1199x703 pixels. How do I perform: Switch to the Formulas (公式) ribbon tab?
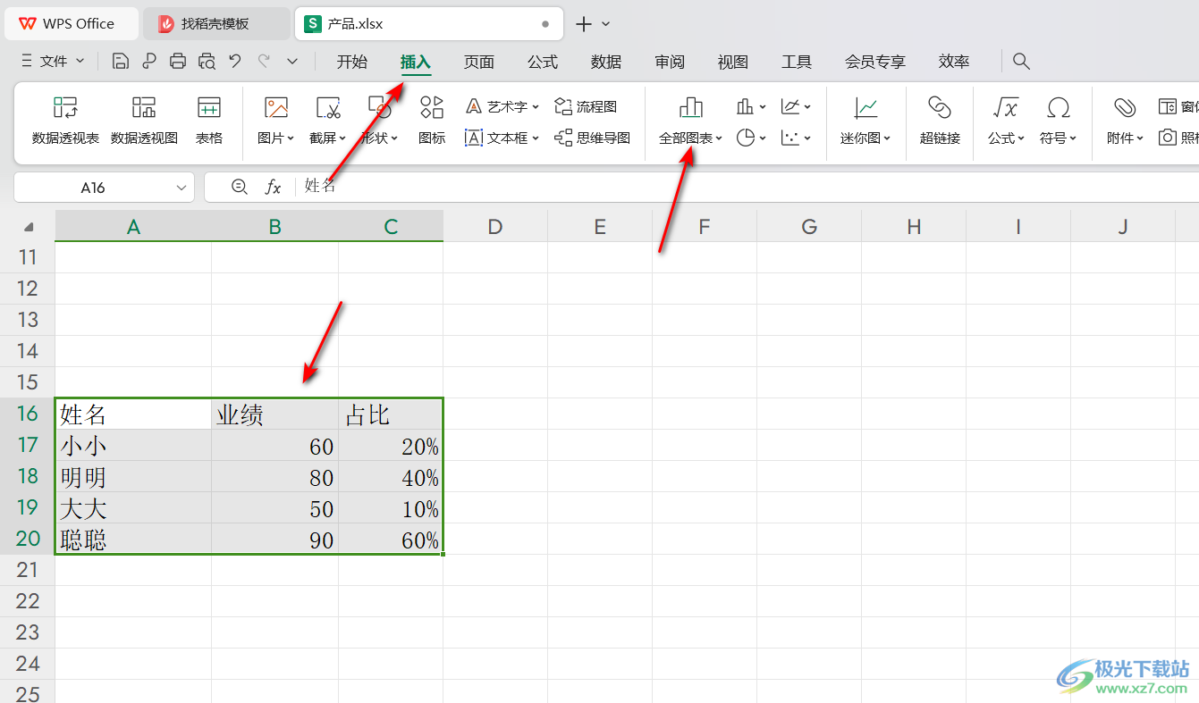(543, 62)
